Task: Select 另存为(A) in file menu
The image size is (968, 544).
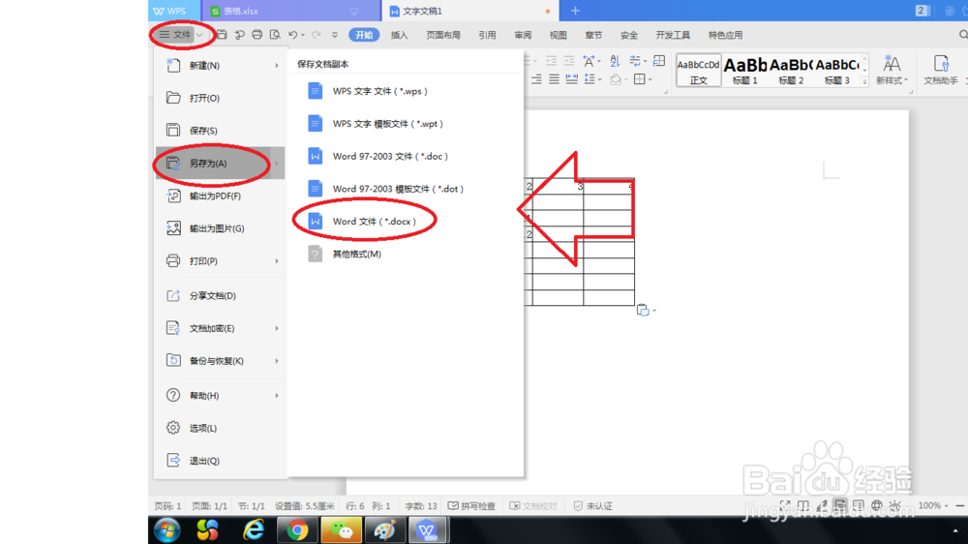Action: [220, 164]
